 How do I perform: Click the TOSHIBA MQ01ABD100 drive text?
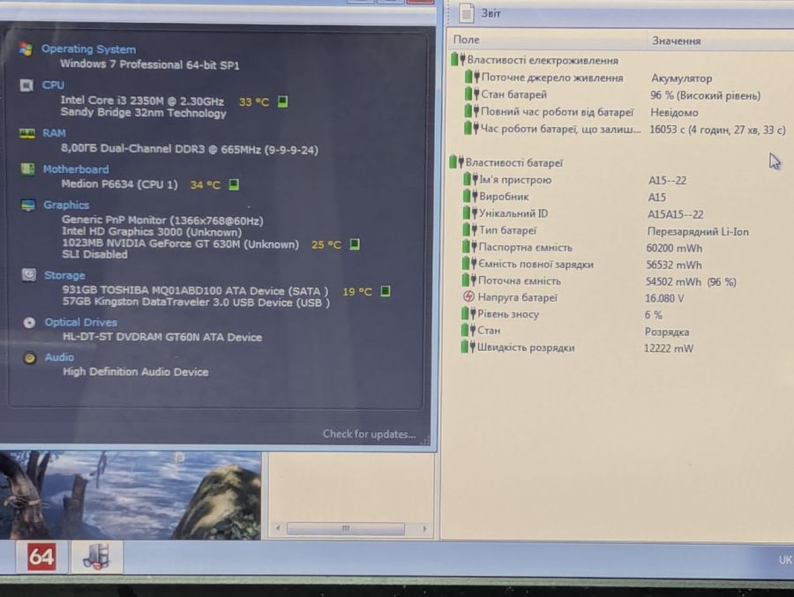pyautogui.click(x=195, y=291)
